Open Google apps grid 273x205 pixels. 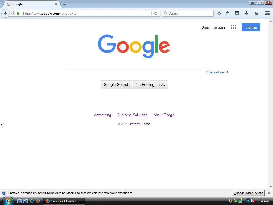(234, 27)
